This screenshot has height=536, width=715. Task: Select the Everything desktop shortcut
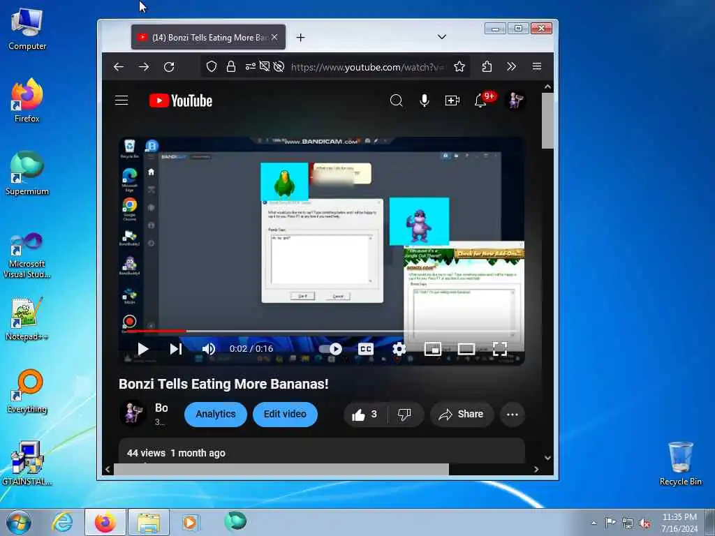27,391
